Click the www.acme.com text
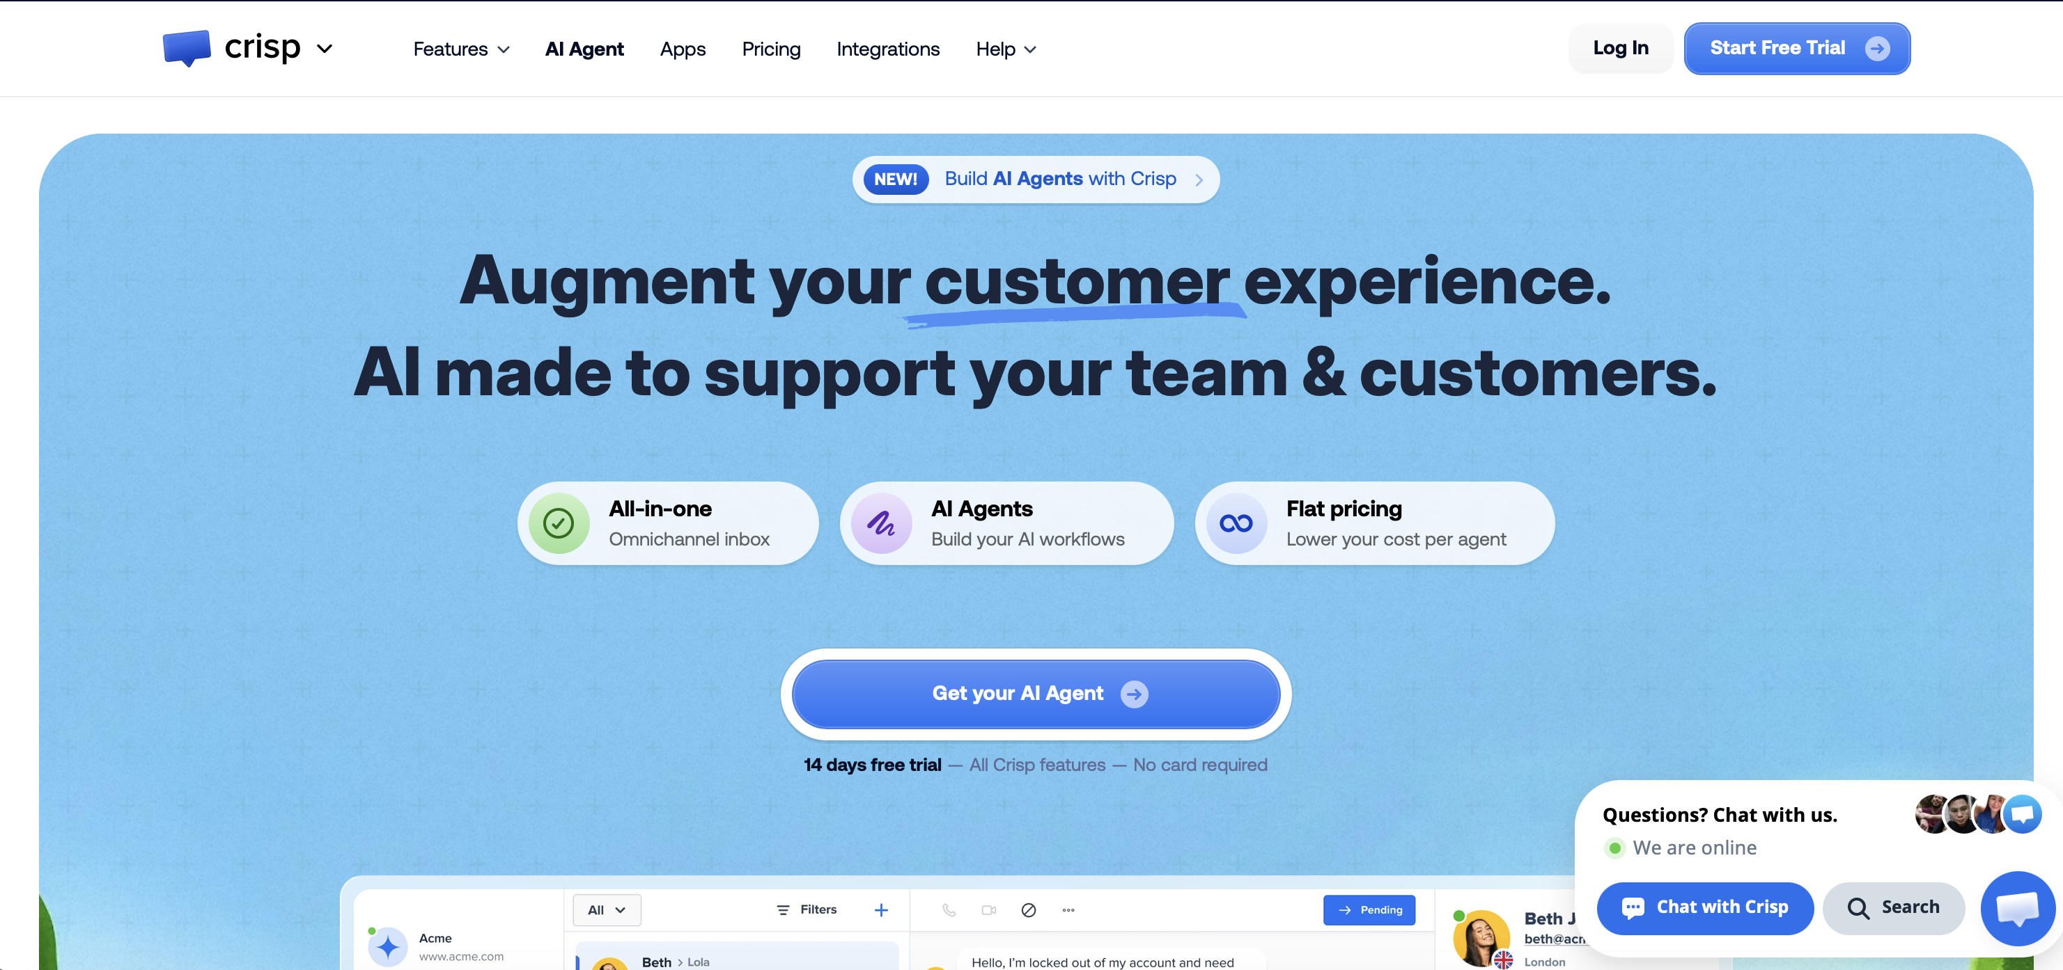This screenshot has height=970, width=2063. click(x=461, y=956)
